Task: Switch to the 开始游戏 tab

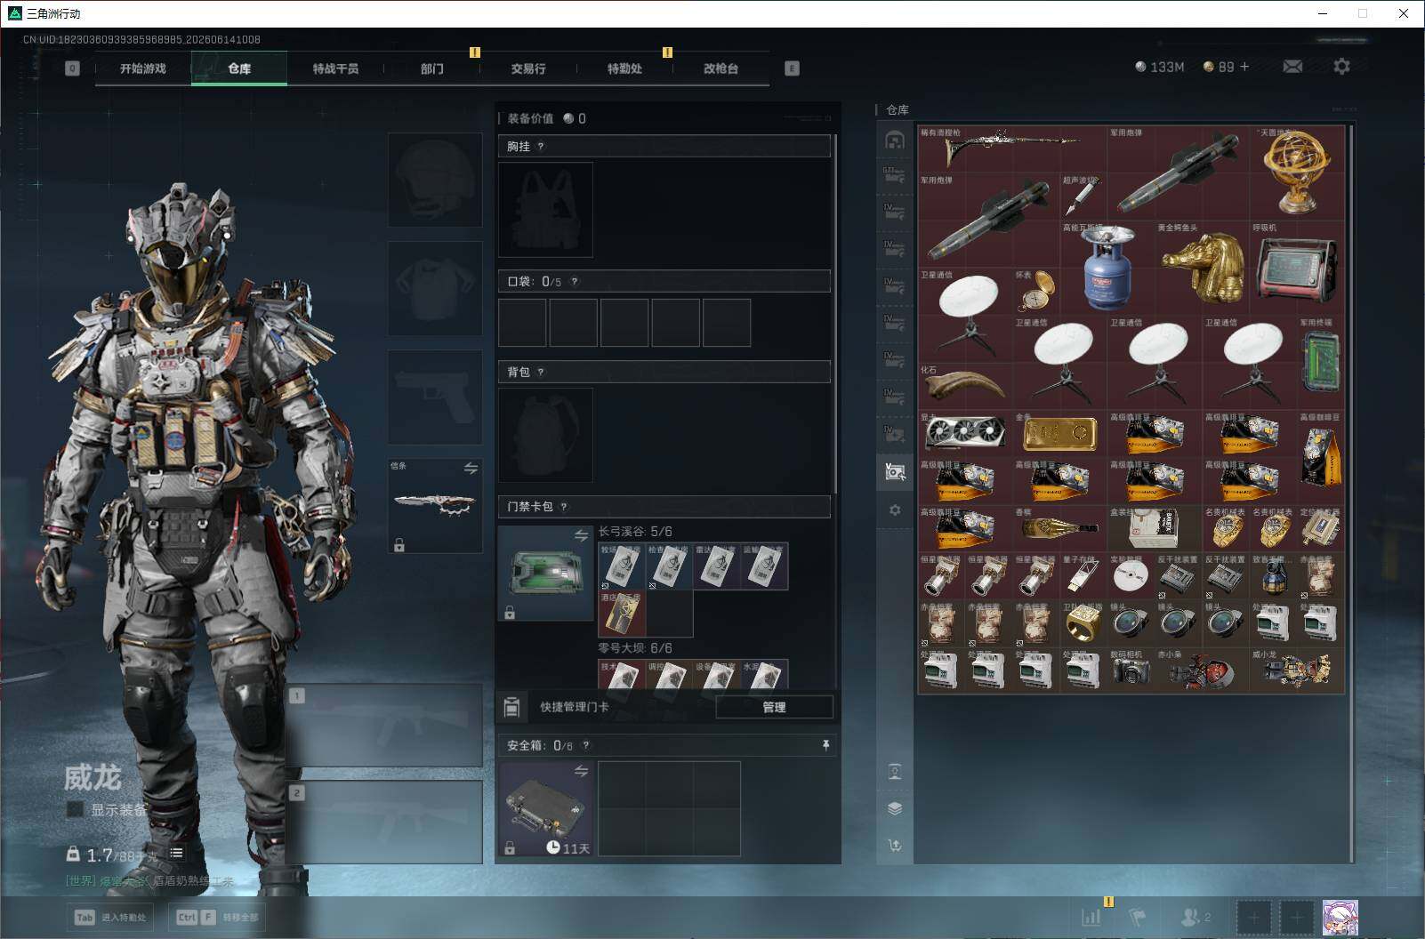Action: (143, 68)
